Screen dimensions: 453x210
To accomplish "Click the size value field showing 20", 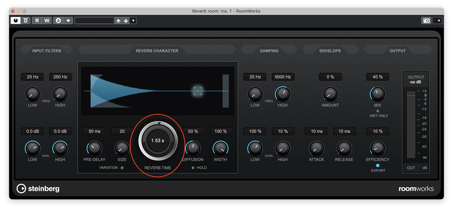I will click(122, 131).
